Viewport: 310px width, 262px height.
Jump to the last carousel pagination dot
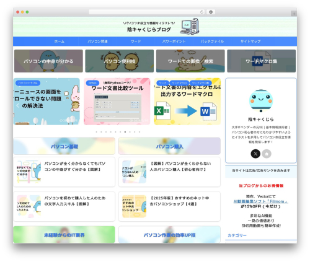click(x=139, y=132)
